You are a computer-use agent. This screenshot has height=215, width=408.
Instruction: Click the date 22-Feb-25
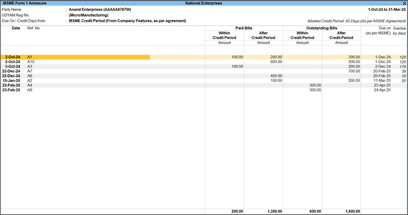11,85
